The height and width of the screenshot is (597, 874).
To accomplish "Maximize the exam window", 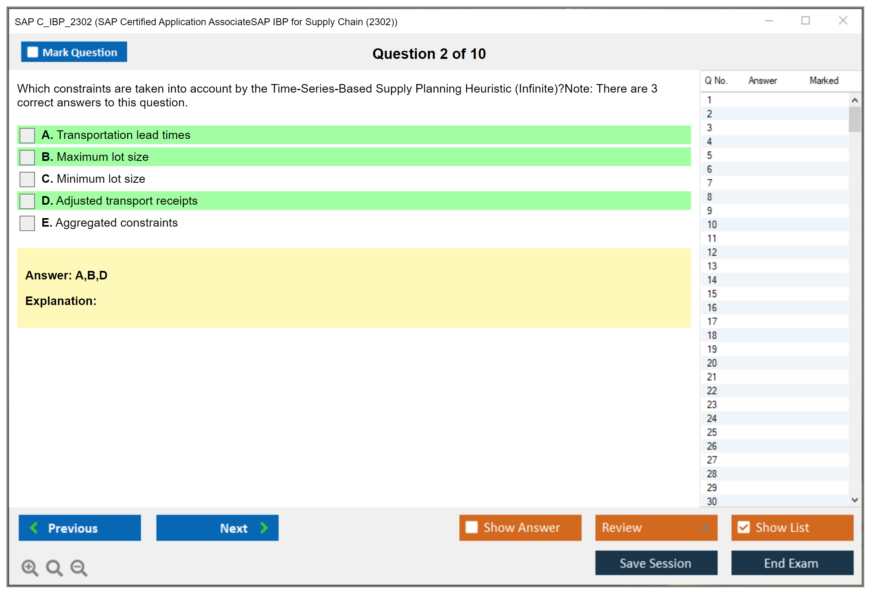I will pos(805,21).
